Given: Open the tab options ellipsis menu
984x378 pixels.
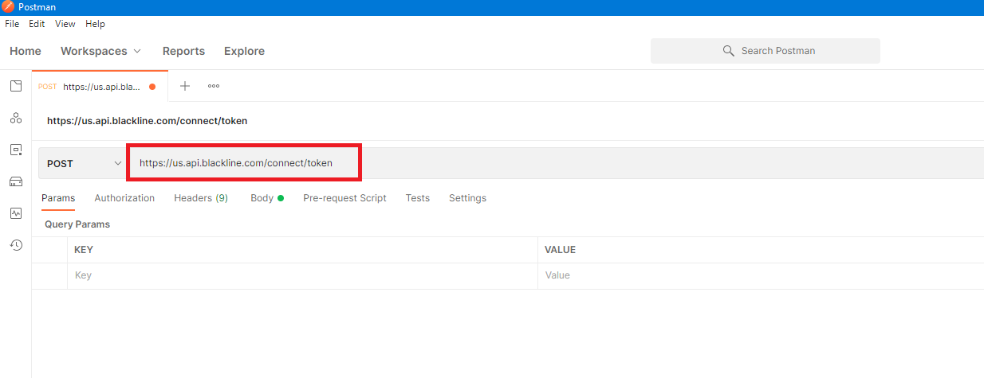Looking at the screenshot, I should tap(214, 86).
